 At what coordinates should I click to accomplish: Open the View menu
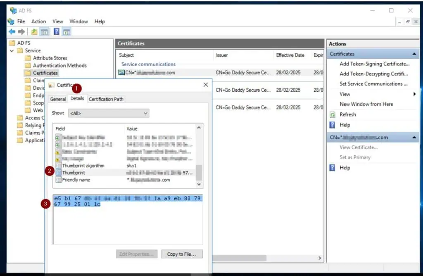pyautogui.click(x=58, y=21)
